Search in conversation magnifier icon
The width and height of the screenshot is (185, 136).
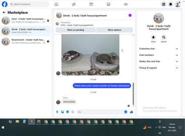pyautogui.click(x=164, y=37)
